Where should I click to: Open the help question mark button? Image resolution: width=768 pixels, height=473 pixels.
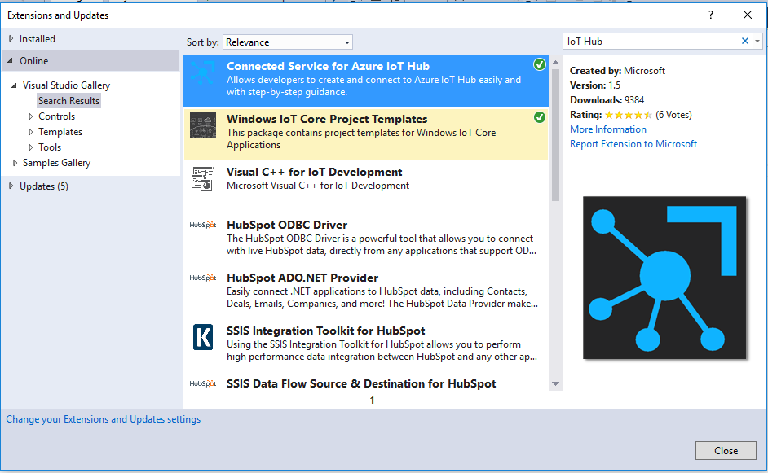click(x=711, y=15)
